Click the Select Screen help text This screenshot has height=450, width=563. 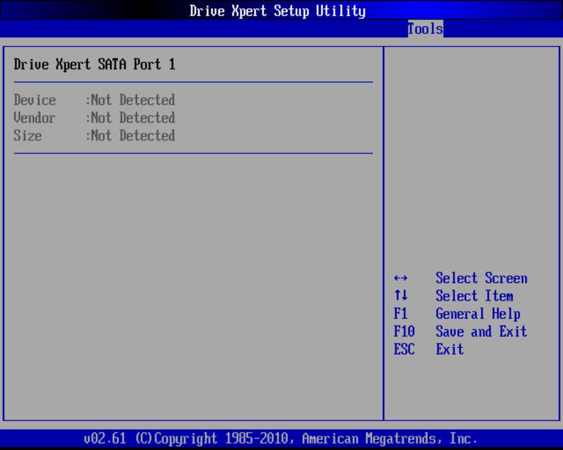pos(482,278)
